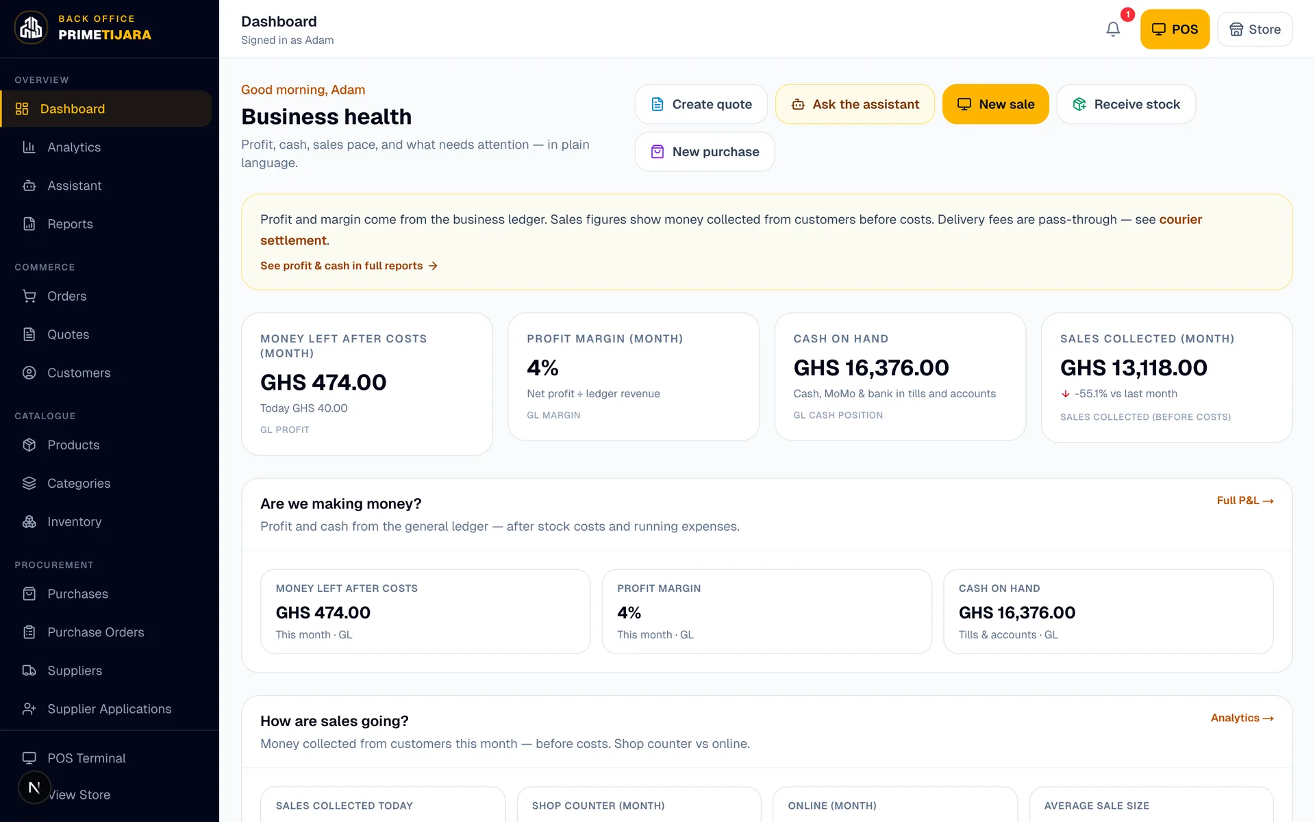Follow the courier settlement link
This screenshot has height=822, width=1315.
coord(1181,219)
